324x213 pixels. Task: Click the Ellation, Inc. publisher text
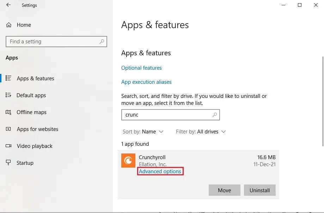(153, 164)
